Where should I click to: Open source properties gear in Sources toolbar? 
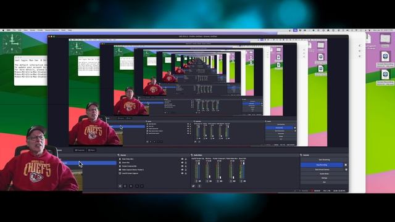131,186
